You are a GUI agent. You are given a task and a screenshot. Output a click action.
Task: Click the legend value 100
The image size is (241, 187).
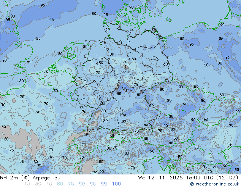point(116,184)
